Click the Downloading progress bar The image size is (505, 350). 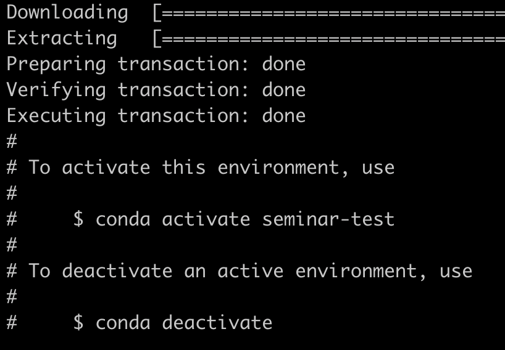pyautogui.click(x=329, y=13)
